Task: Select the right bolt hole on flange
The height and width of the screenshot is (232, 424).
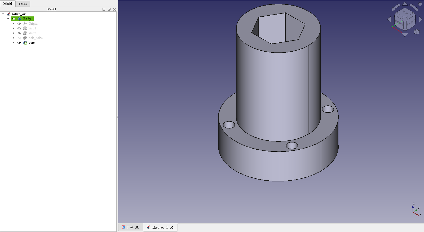Action: point(328,109)
